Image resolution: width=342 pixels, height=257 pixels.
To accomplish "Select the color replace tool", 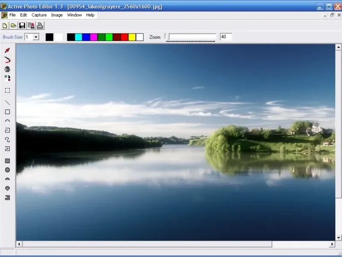I will tap(7, 78).
